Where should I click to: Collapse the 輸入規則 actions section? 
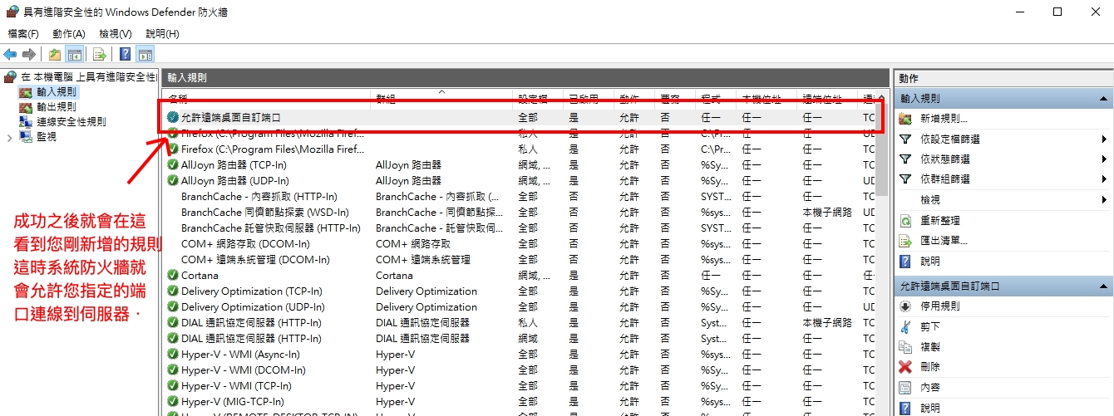(1104, 99)
